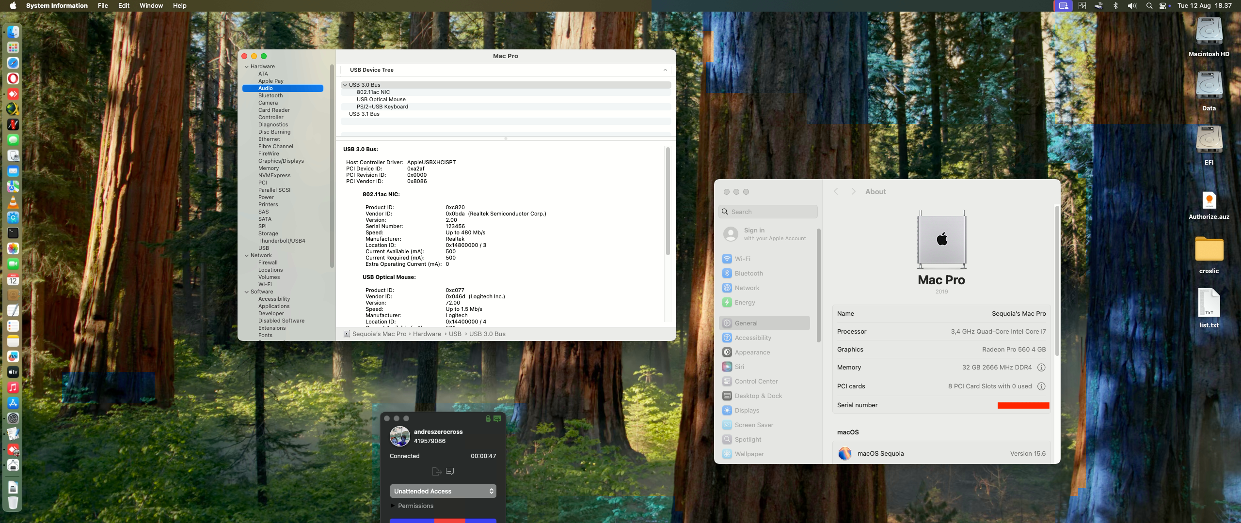Open System Information app menu
This screenshot has height=523, width=1241.
click(57, 6)
